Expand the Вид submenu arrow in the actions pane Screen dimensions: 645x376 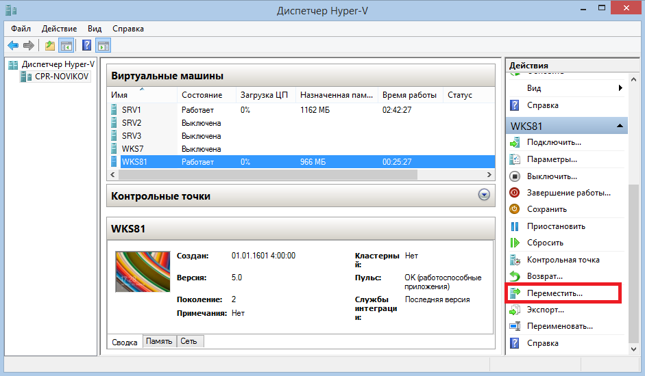620,88
